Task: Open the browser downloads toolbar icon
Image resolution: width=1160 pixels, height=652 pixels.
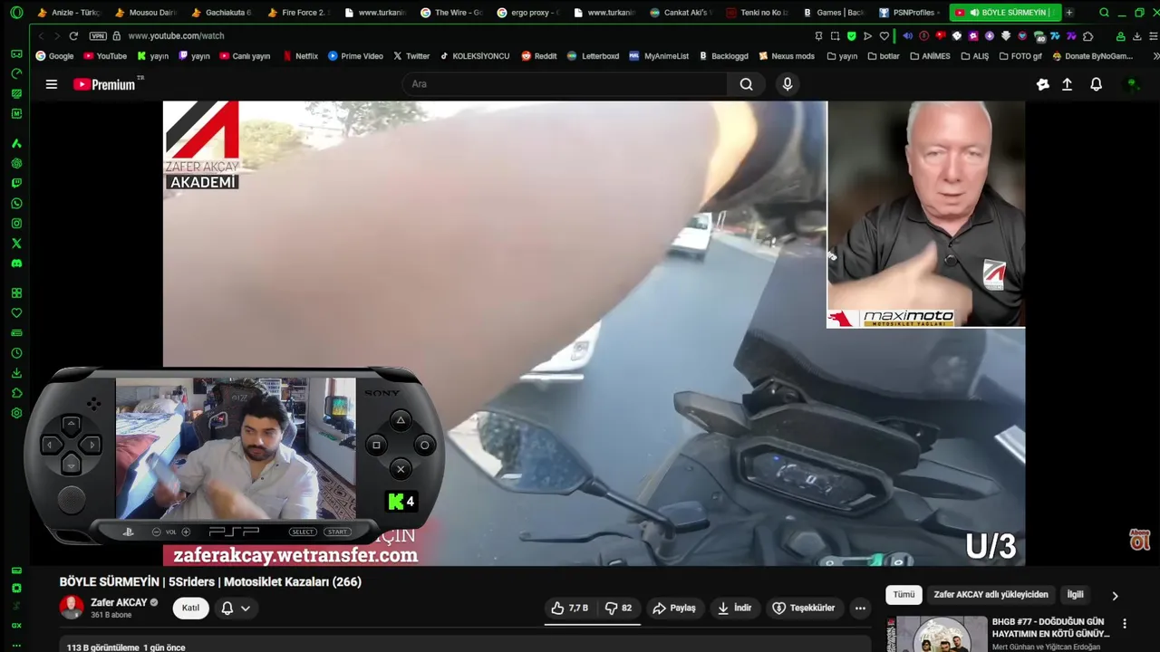Action: tap(1137, 36)
